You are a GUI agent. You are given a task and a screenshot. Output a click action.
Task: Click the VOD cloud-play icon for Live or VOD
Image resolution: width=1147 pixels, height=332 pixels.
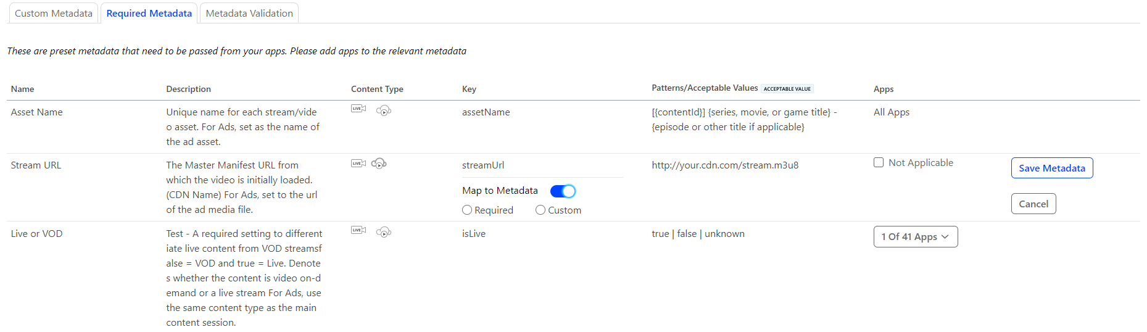[384, 232]
